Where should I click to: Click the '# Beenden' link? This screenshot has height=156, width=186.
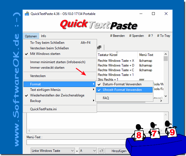click(117, 36)
